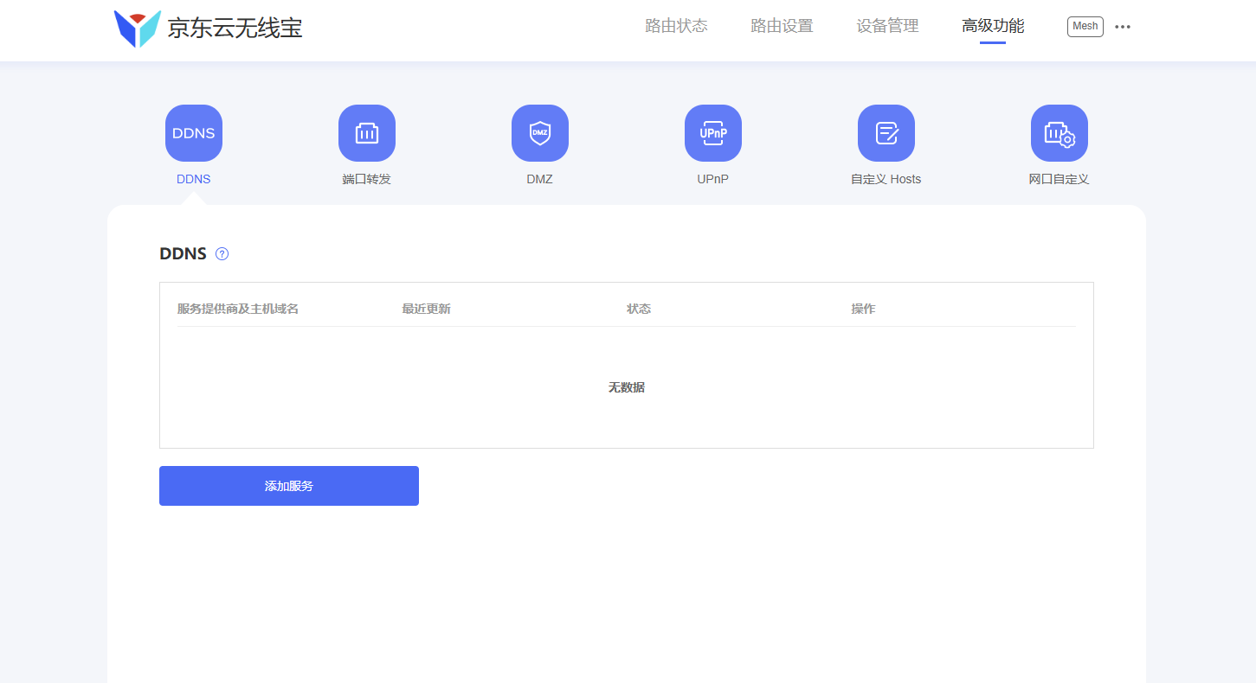The height and width of the screenshot is (683, 1256).
Task: Open 端口转发 (port forwarding) settings icon
Action: pos(366,132)
